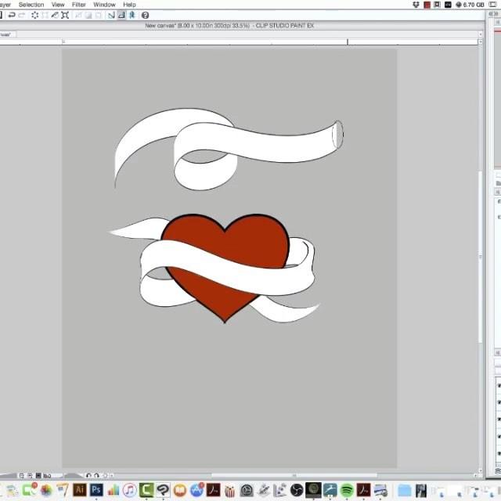
Task: Click the eyedropper-style fill icon in command bar
Action: coord(55,15)
